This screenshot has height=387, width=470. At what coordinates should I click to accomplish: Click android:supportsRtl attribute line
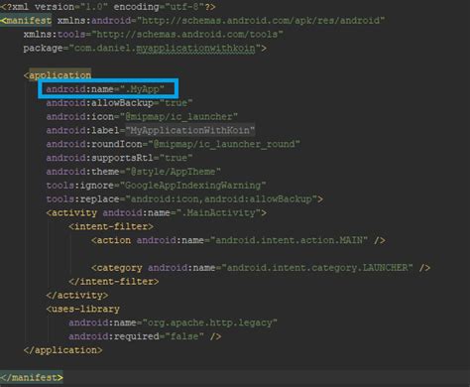click(x=119, y=158)
